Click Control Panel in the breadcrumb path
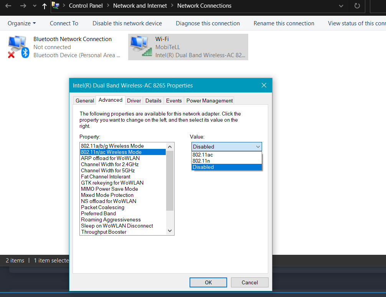 click(x=86, y=6)
